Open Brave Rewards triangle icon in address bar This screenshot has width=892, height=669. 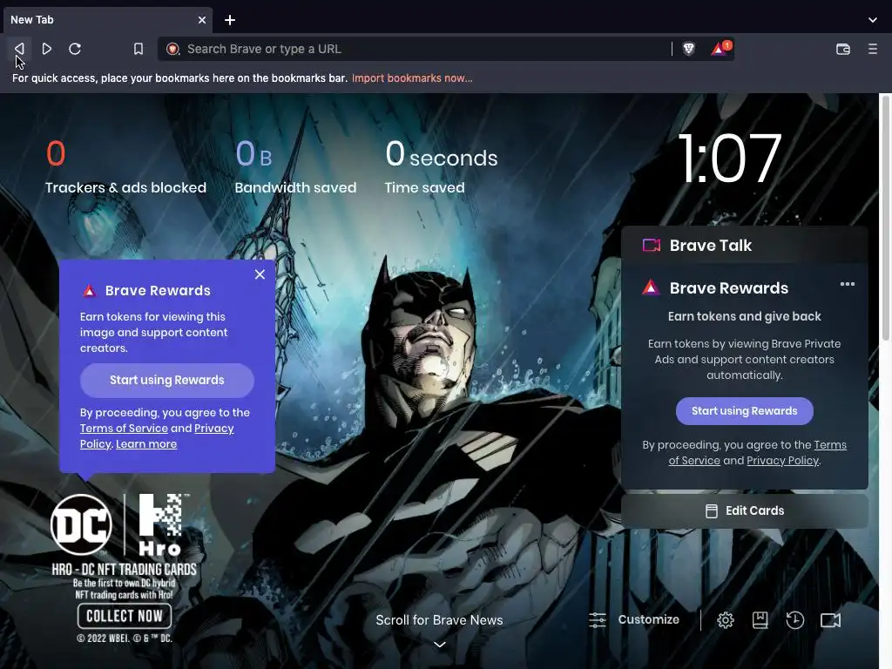(x=720, y=49)
